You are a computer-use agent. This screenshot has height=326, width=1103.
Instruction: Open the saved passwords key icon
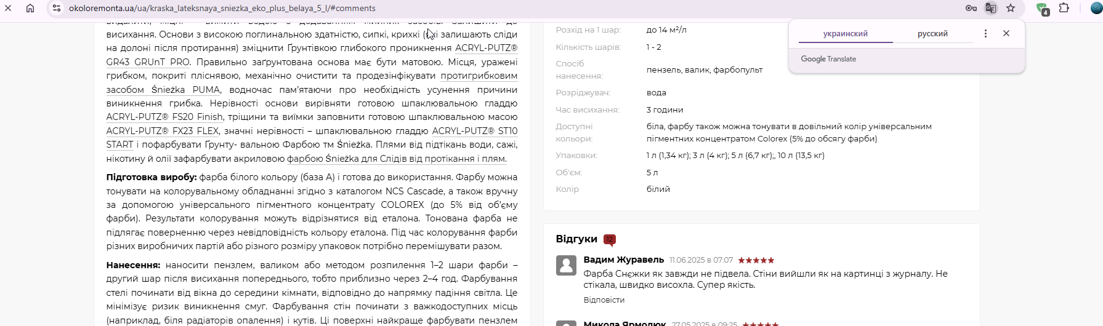971,8
